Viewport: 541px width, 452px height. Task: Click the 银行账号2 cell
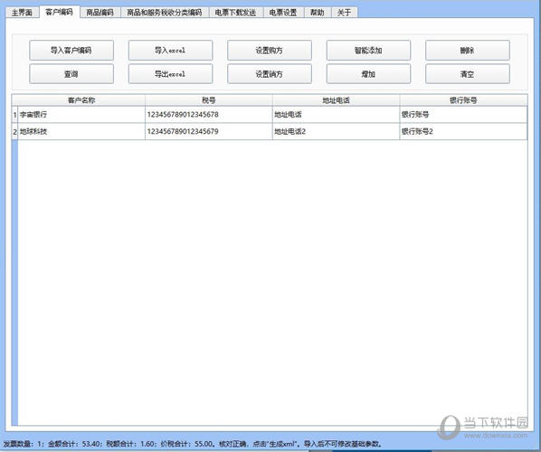[463, 131]
